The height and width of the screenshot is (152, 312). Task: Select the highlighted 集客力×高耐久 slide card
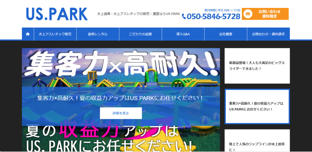(x=257, y=106)
